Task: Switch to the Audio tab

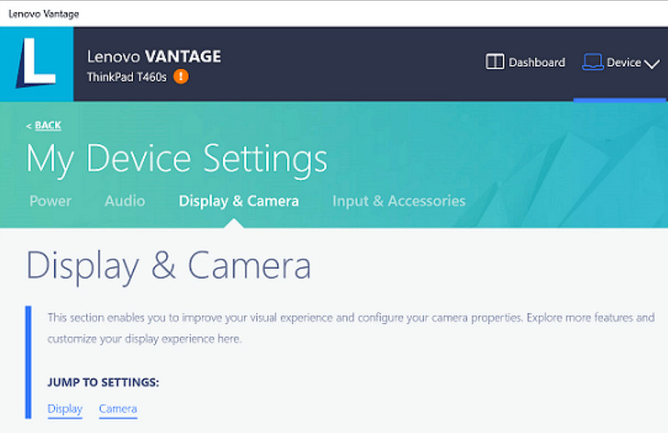Action: 124,201
